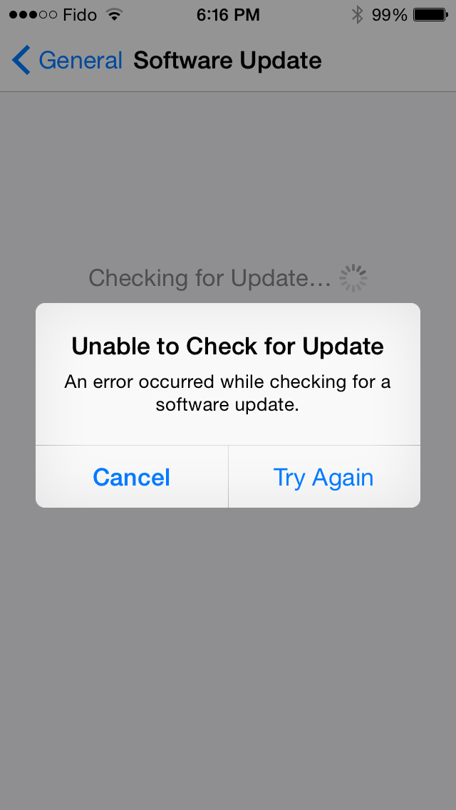Image resolution: width=456 pixels, height=810 pixels.
Task: Tap the cellular signal strength dots
Action: (x=33, y=15)
